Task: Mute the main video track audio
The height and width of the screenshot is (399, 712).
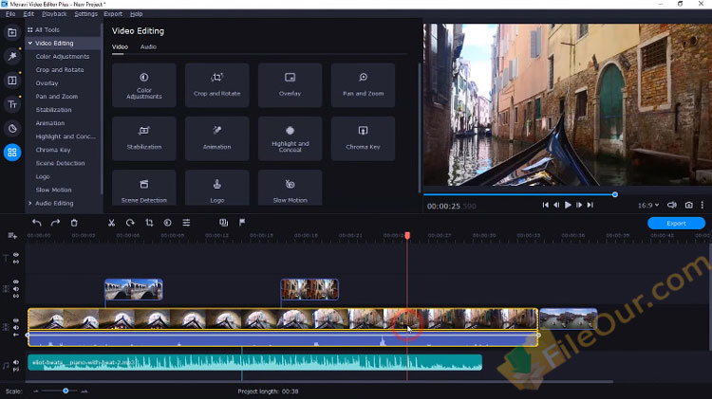Action: [16, 327]
